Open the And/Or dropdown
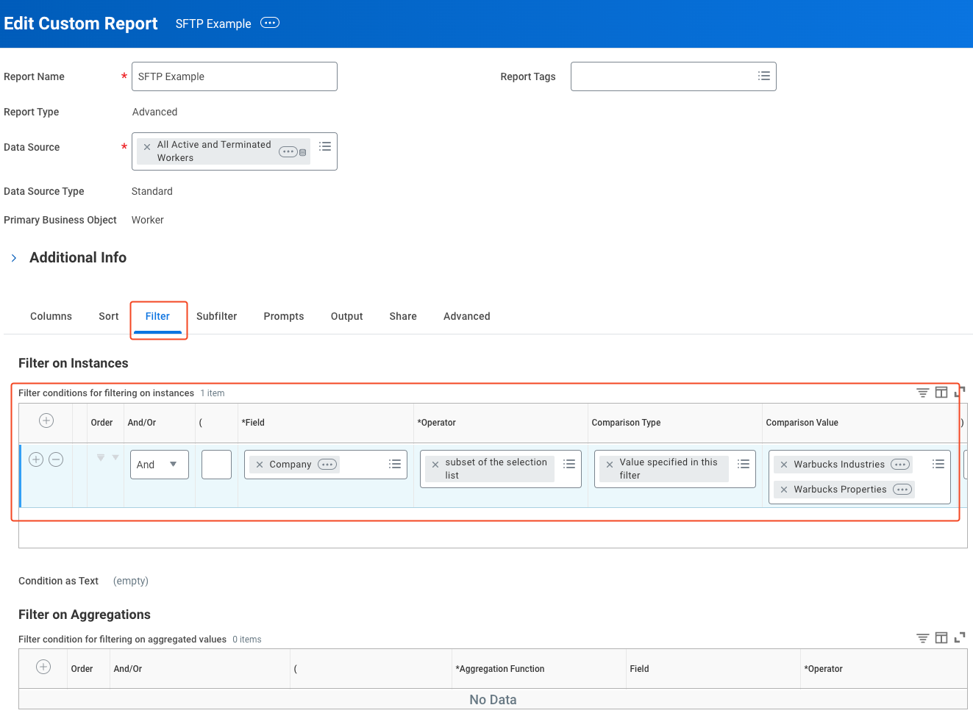 [x=159, y=465]
